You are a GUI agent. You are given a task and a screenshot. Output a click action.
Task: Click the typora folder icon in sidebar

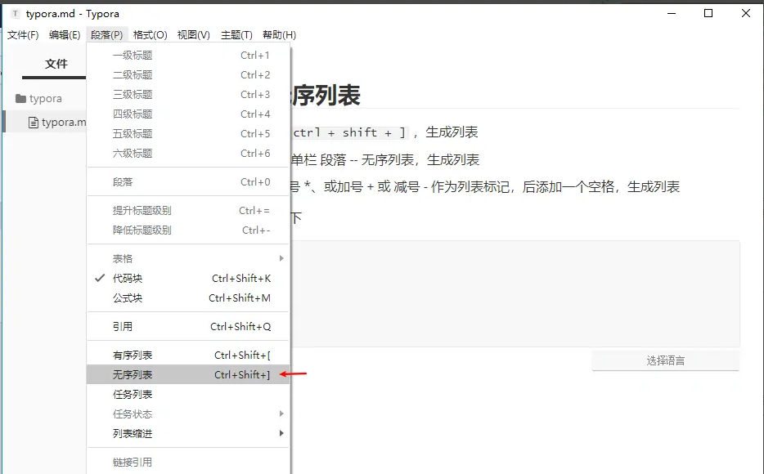(x=20, y=99)
